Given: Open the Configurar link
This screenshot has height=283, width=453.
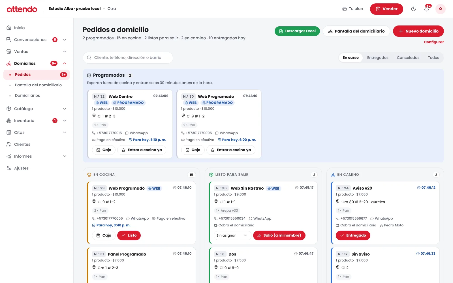Looking at the screenshot, I should [434, 42].
